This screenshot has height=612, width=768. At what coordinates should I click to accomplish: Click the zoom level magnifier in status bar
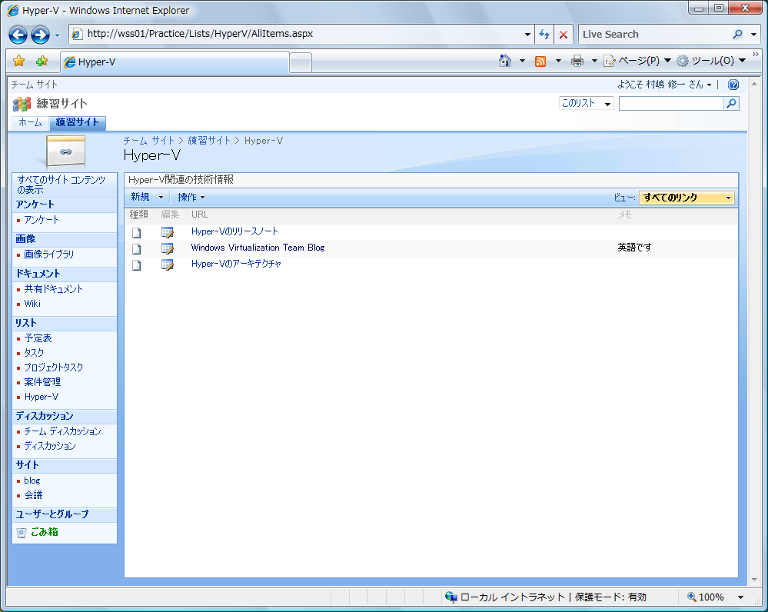coord(692,597)
